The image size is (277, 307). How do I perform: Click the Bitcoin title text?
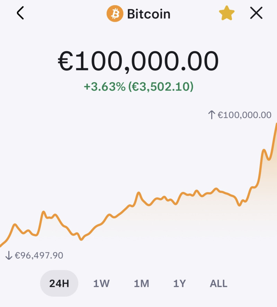[x=149, y=14]
